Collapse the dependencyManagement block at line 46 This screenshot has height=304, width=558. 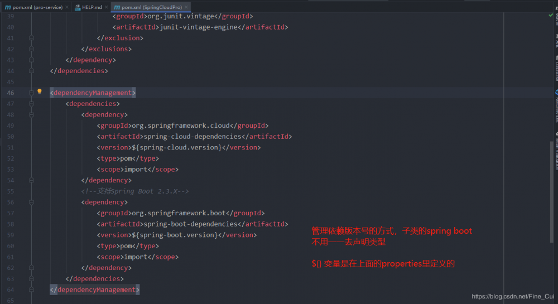31,93
